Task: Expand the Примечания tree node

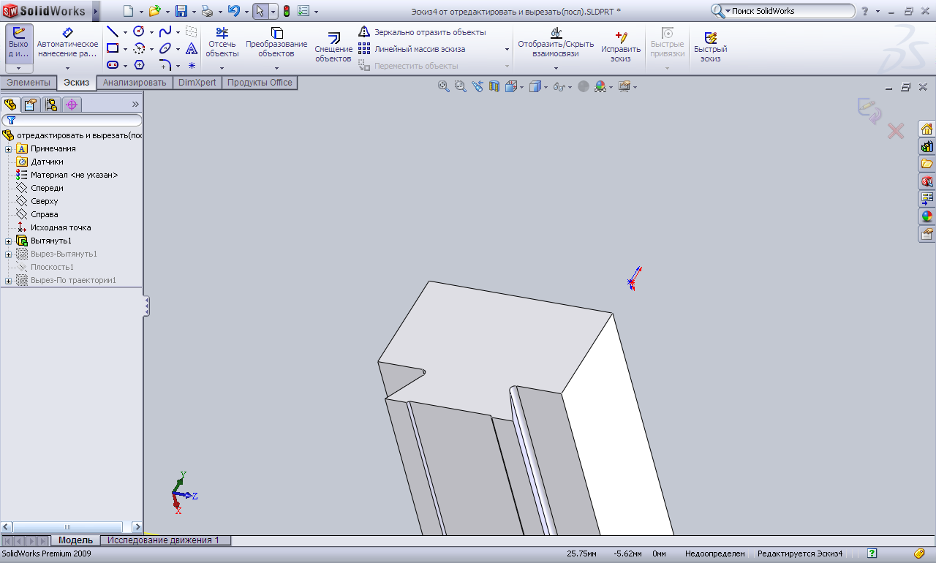Action: click(9, 148)
